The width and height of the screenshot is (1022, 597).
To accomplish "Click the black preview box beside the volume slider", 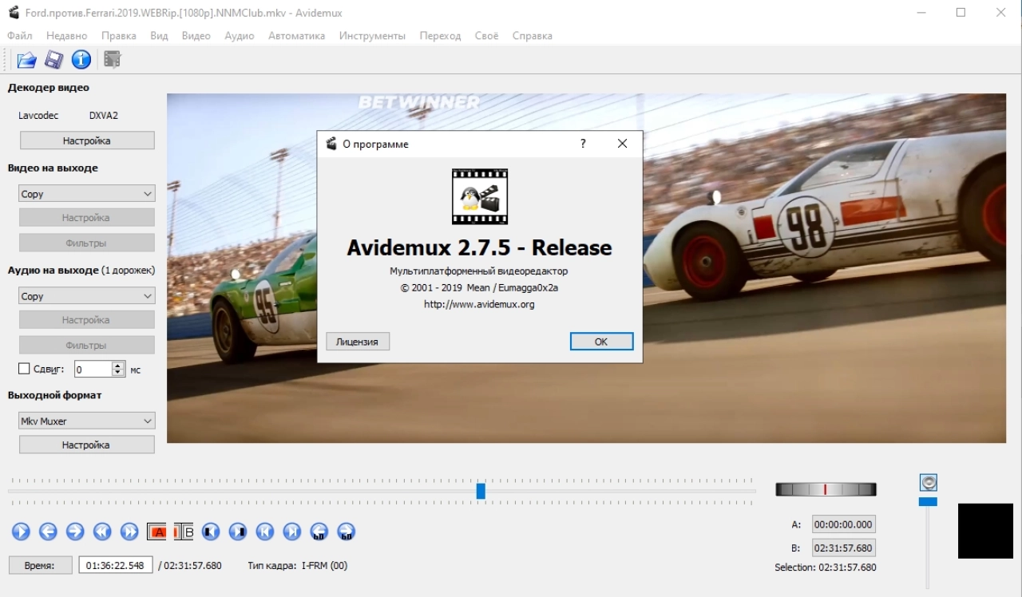I will [985, 531].
